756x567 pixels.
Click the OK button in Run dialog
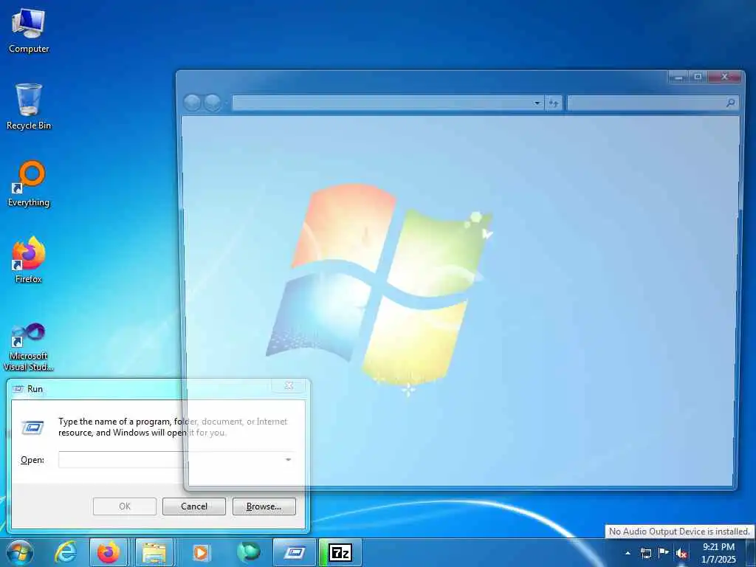pyautogui.click(x=124, y=506)
